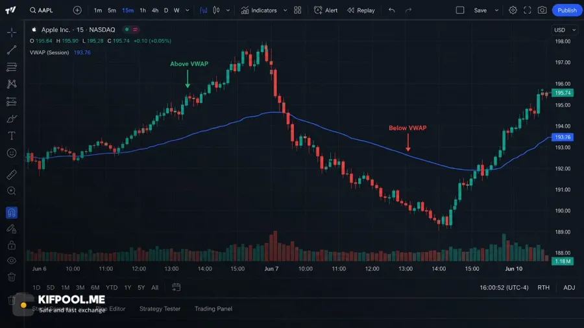The width and height of the screenshot is (584, 328).
Task: Select the forecasting and measurement tool
Action: tap(12, 102)
